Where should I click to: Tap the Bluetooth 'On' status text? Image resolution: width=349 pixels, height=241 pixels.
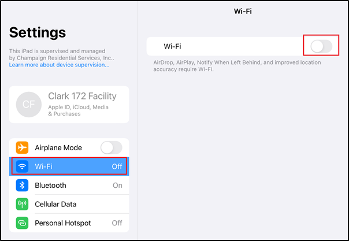pyautogui.click(x=117, y=185)
